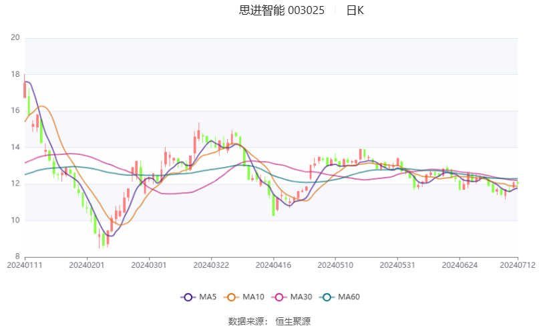Toggle the MA5 legend series

tap(198, 297)
